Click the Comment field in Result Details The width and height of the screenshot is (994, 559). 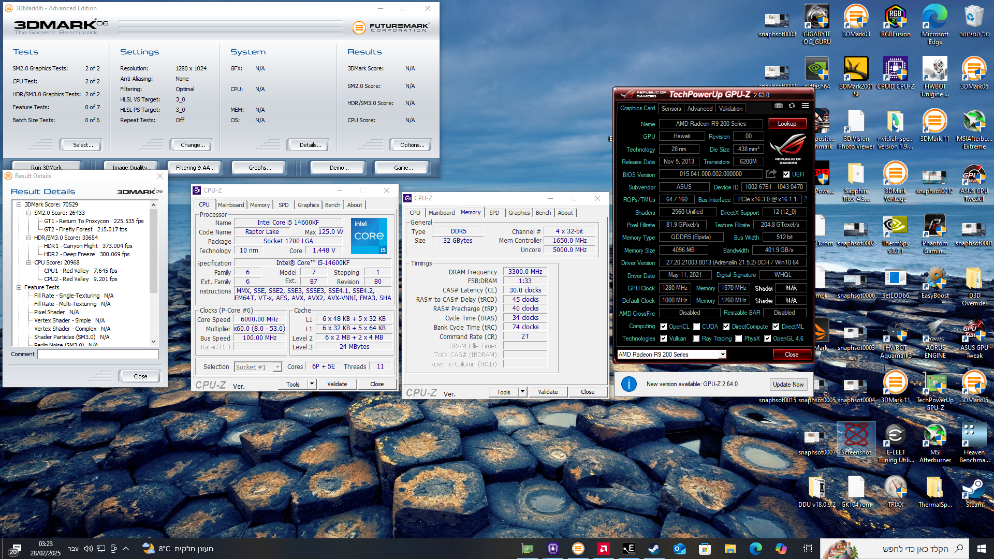(x=98, y=355)
